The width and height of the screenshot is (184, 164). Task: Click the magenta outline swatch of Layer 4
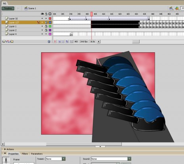point(50,34)
